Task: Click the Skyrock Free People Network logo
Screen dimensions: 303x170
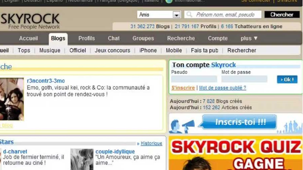Action: (x=30, y=21)
